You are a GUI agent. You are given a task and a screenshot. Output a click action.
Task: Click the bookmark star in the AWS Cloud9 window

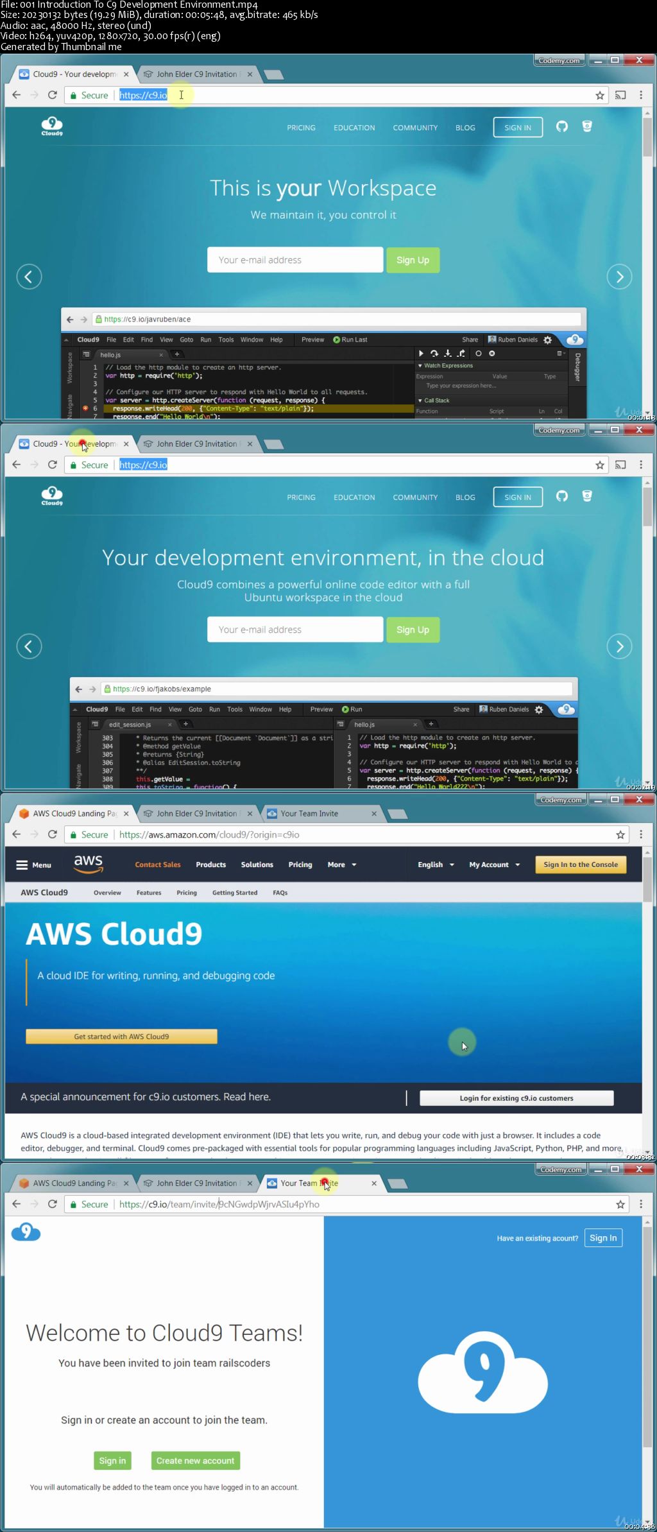tap(620, 834)
